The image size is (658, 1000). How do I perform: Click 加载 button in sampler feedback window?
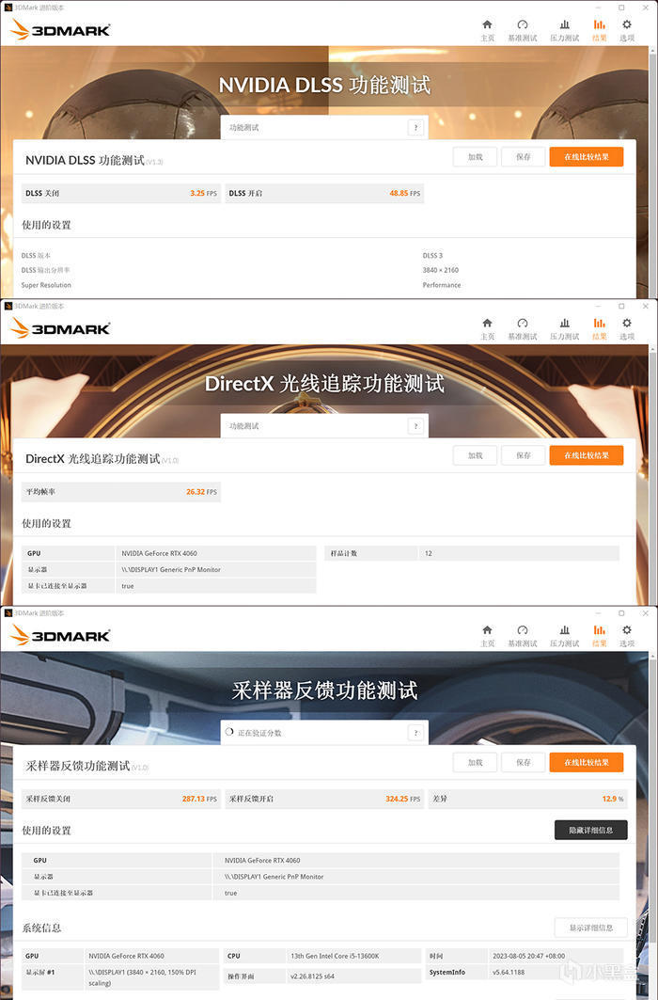[476, 762]
